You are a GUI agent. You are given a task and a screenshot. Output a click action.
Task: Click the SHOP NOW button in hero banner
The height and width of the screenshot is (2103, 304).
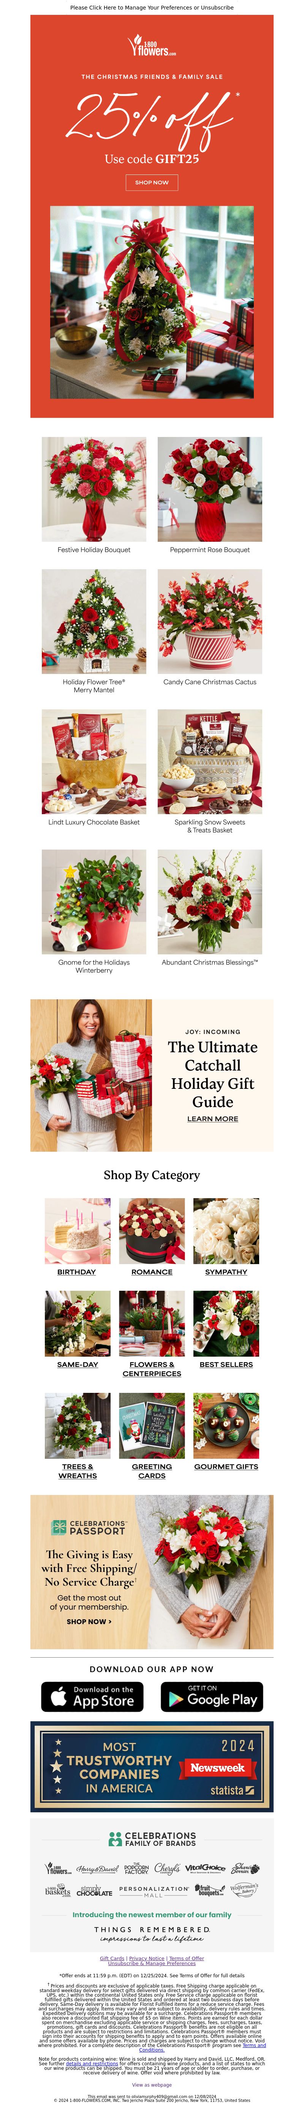tap(152, 182)
